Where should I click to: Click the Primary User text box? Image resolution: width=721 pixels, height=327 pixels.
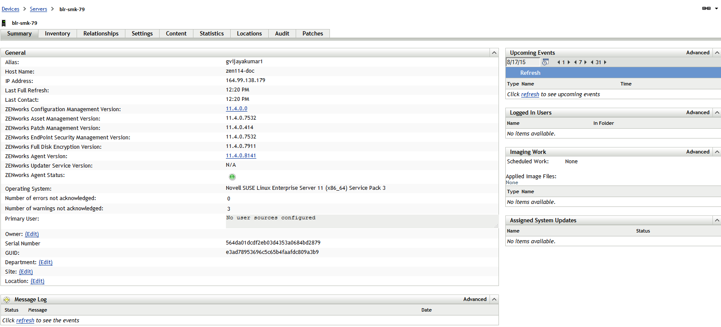coord(362,221)
